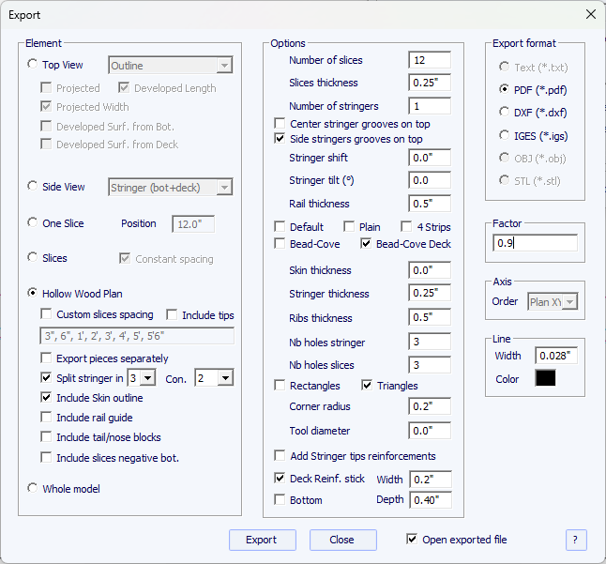Click the Close button
Image resolution: width=606 pixels, height=564 pixels.
pos(342,540)
